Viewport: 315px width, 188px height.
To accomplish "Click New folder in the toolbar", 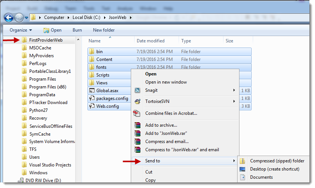I will (x=104, y=30).
